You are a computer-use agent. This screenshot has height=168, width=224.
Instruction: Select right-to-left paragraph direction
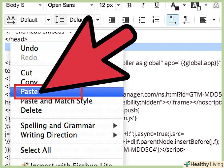187,20
